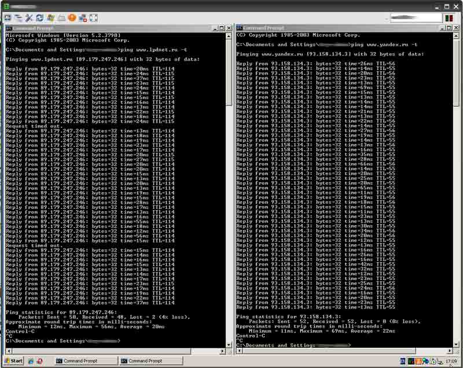The image size is (463, 368).
Task: Click the four-arrows full screen toolbar icon
Action: click(94, 18)
